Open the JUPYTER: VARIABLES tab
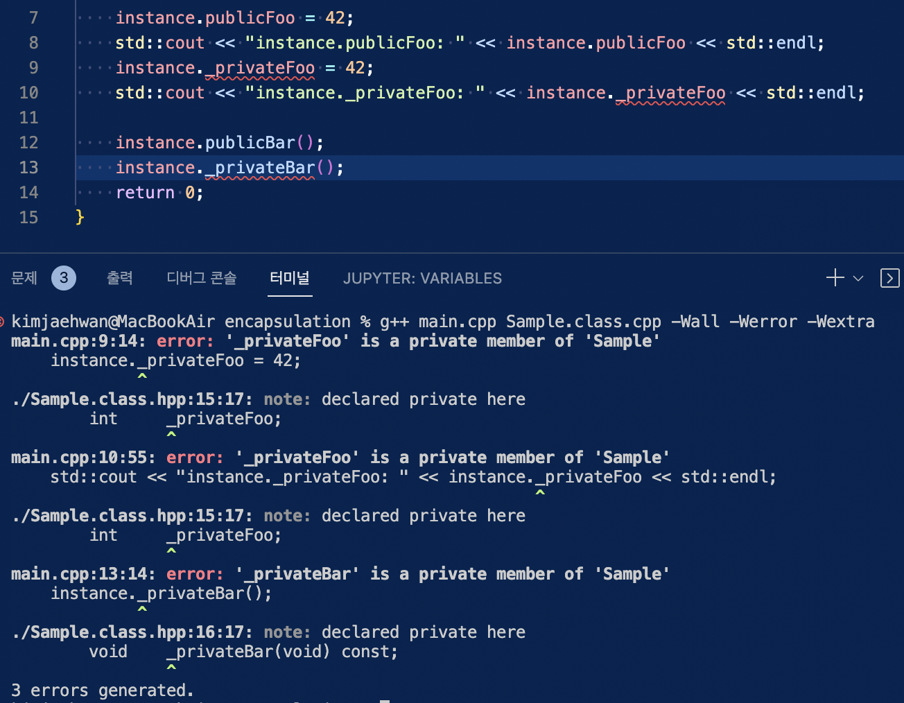Image resolution: width=904 pixels, height=703 pixels. coord(422,278)
